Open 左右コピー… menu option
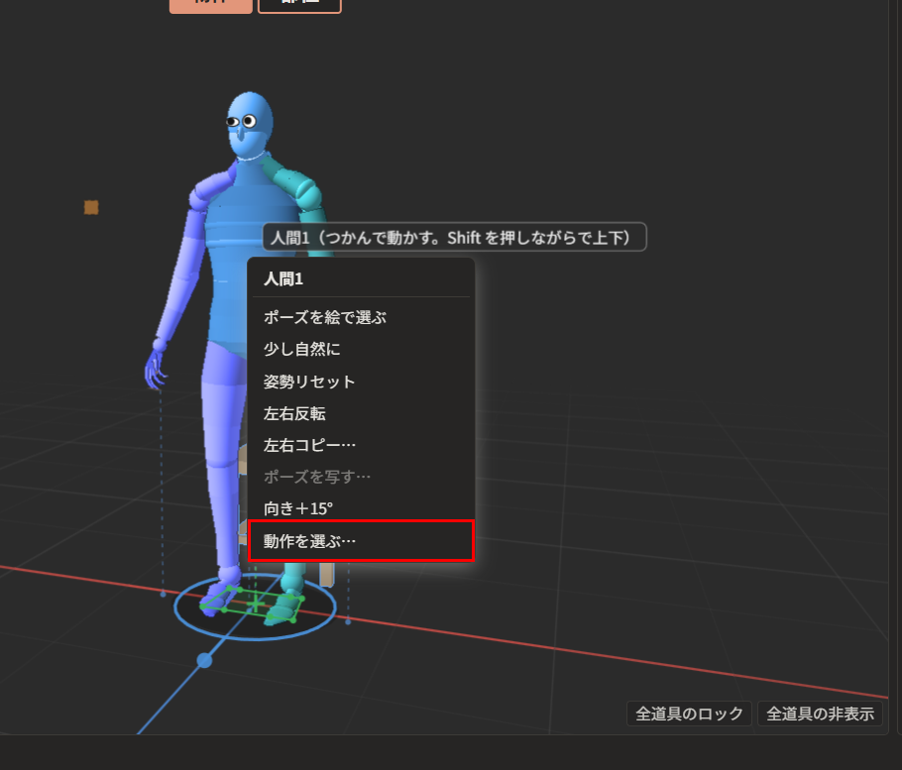 click(361, 445)
